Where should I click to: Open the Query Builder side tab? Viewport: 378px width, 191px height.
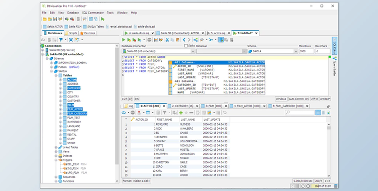(x=334, y=66)
